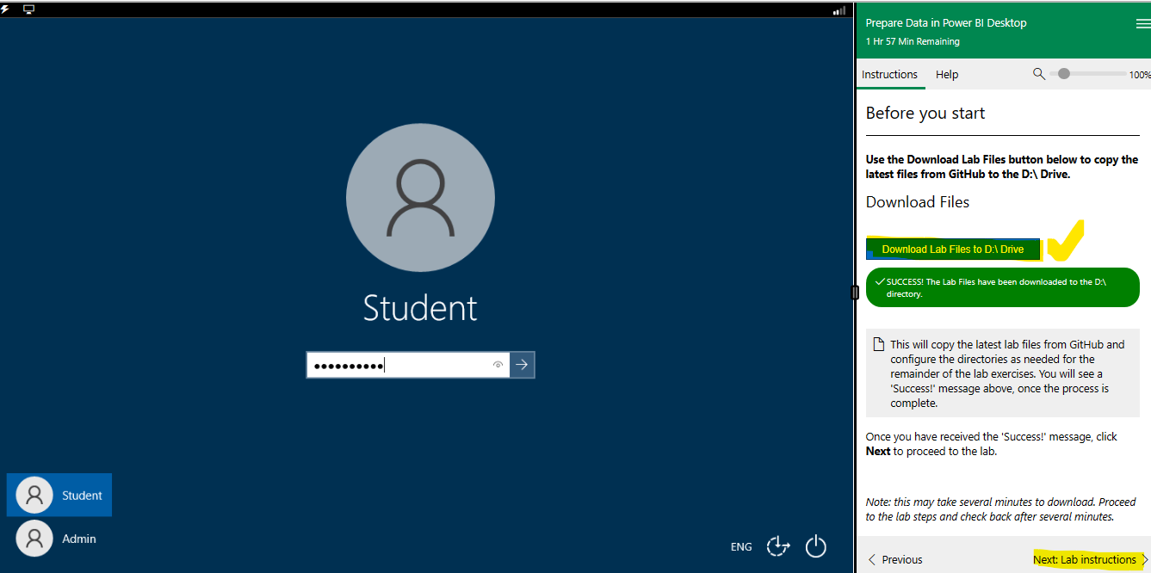The width and height of the screenshot is (1151, 573).
Task: Click the 100% zoom value
Action: pyautogui.click(x=1140, y=75)
